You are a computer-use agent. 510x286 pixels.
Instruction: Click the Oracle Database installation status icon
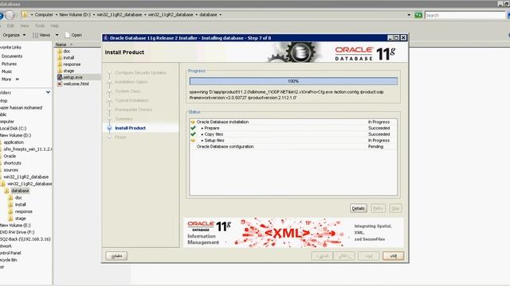[193, 122]
